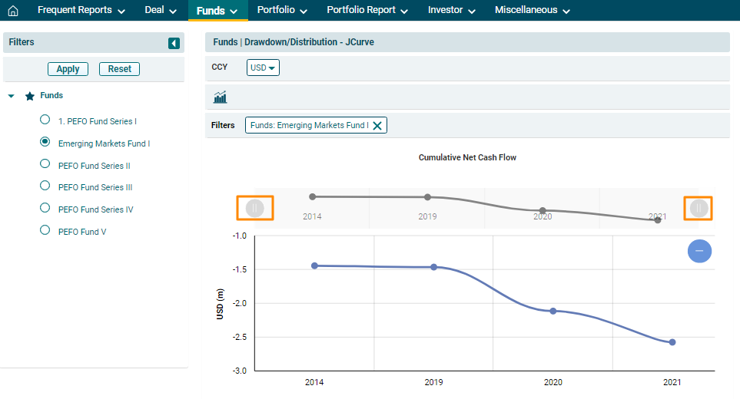Image resolution: width=740 pixels, height=399 pixels.
Task: Select the 1. PEFO Fund Series I radio button
Action: point(45,120)
